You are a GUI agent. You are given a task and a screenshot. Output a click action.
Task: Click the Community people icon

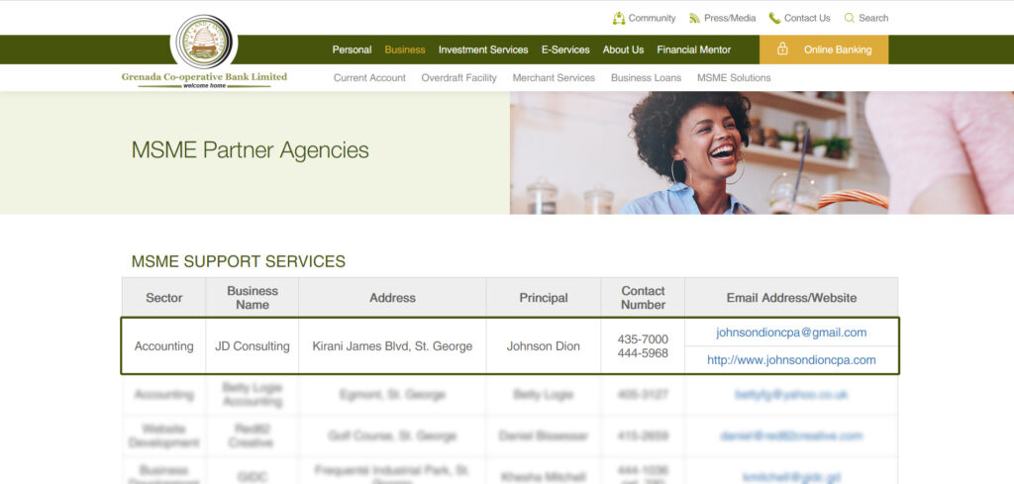click(619, 18)
